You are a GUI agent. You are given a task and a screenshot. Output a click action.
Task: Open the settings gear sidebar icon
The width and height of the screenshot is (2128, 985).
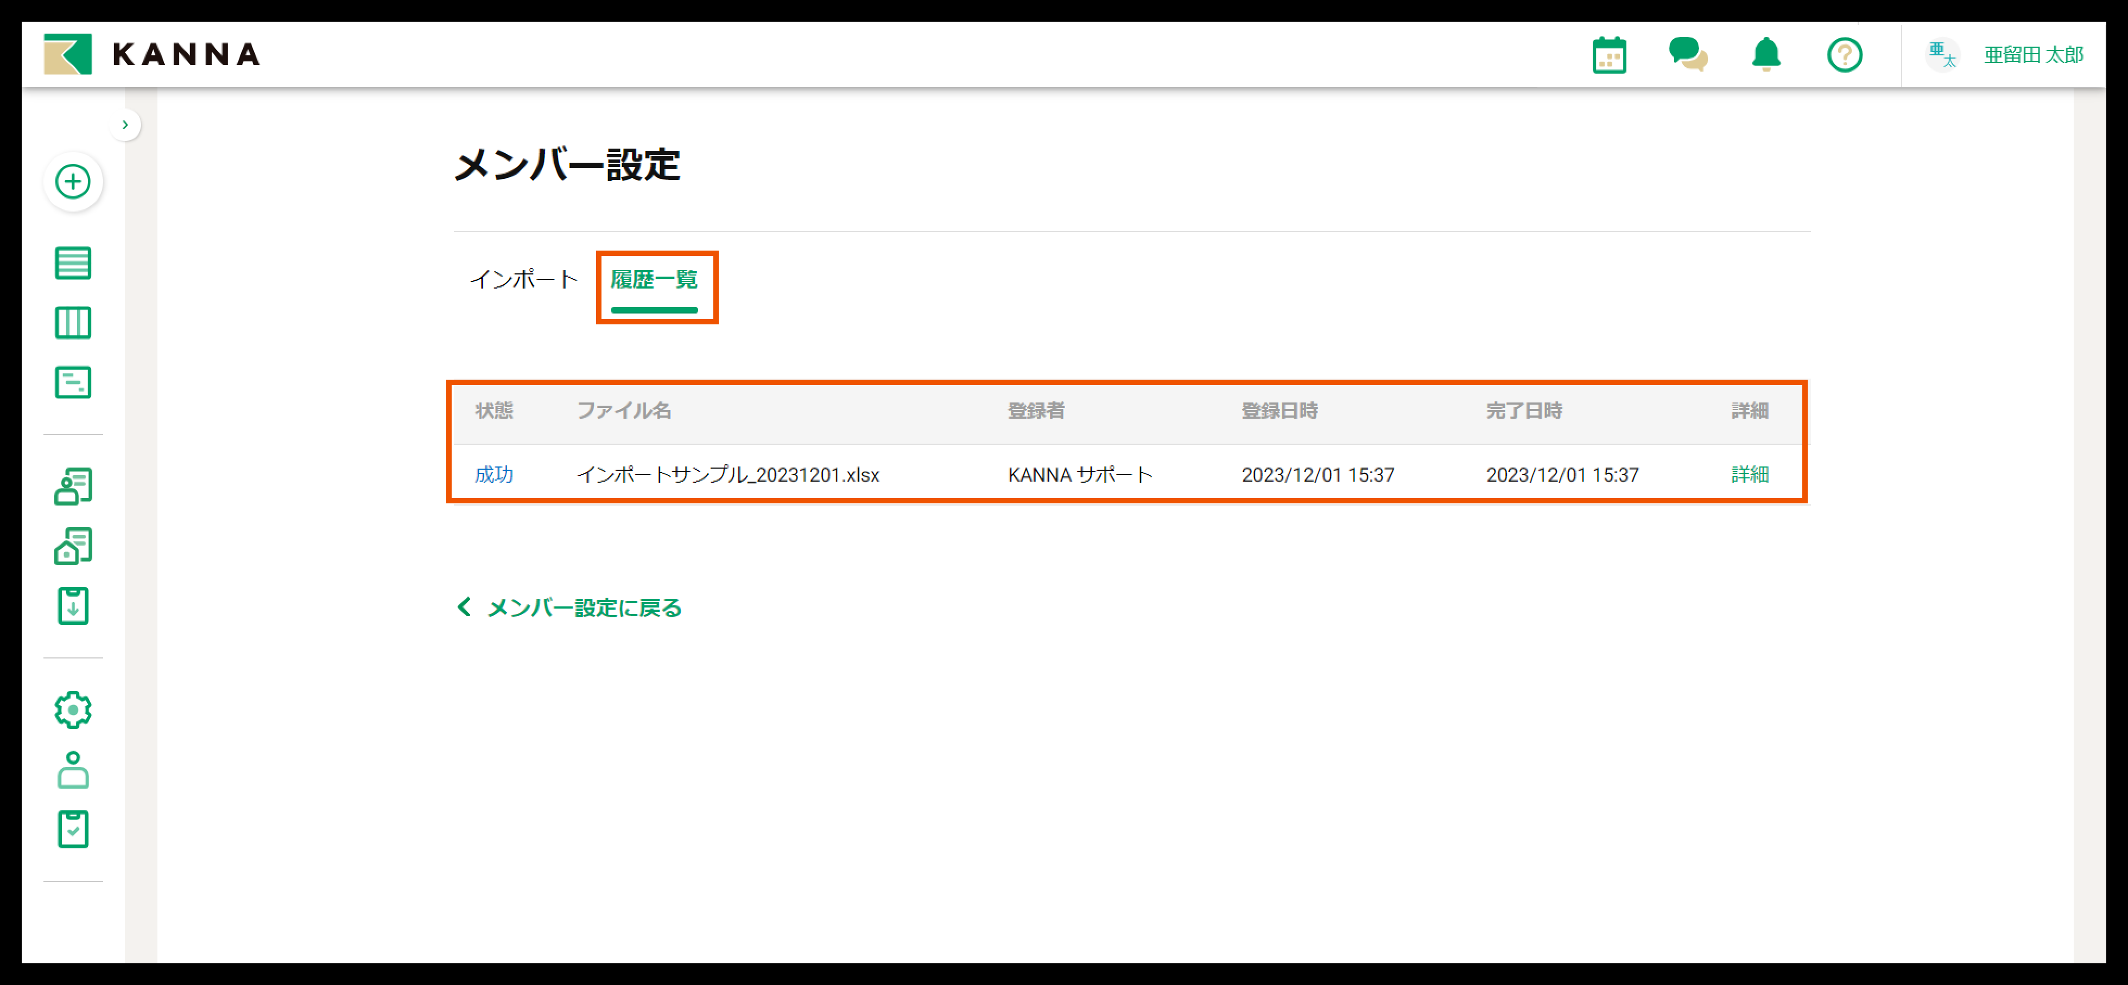pos(73,710)
